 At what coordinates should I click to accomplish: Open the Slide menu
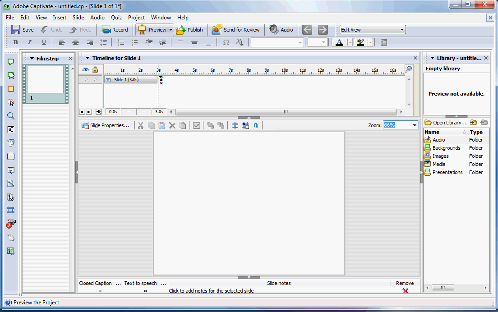point(78,18)
